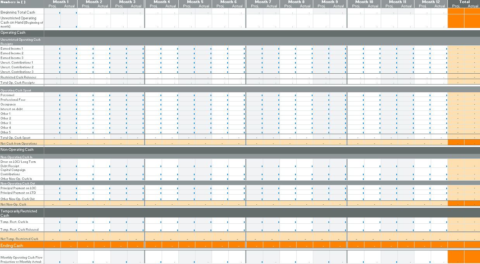
Task: Select the Temporarily Restricted Cash section header
Action: [19, 213]
